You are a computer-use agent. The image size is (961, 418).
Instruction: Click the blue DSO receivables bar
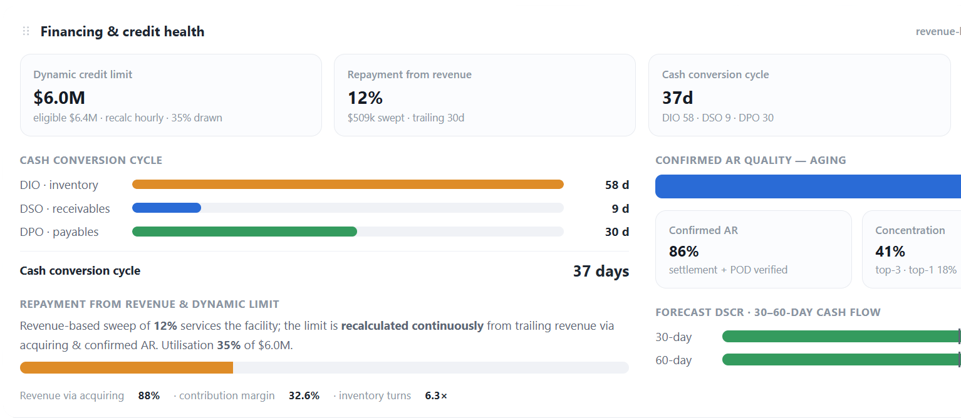tap(167, 208)
